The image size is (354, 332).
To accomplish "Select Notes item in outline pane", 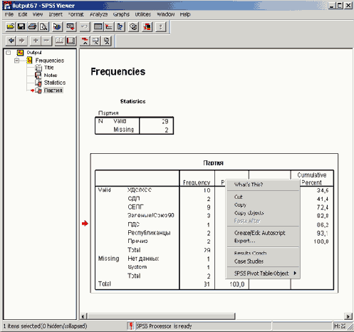I will [x=51, y=76].
